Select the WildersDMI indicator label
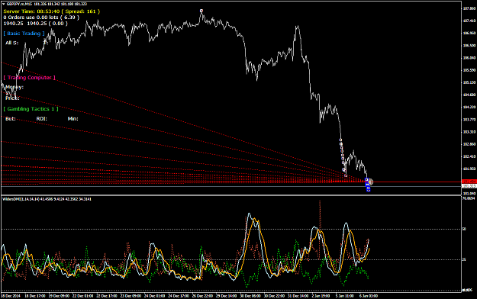 point(47,199)
